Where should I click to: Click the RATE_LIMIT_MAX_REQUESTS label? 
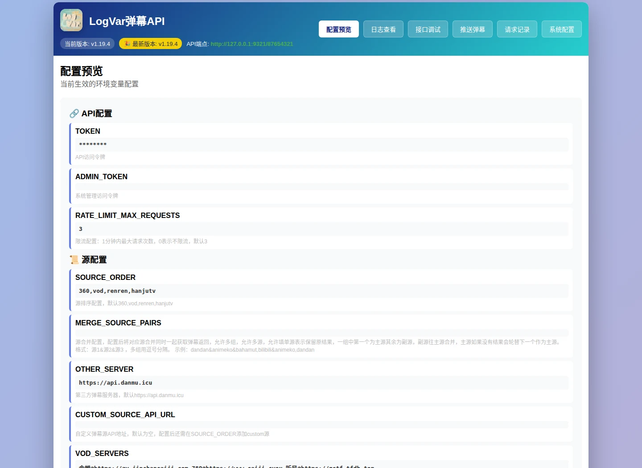(x=128, y=215)
